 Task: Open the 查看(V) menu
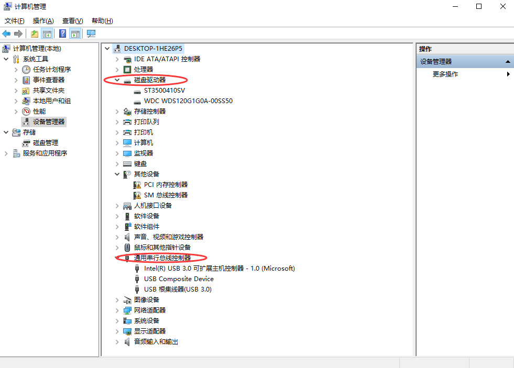(x=72, y=21)
